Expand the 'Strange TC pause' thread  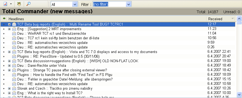(x=9, y=70)
